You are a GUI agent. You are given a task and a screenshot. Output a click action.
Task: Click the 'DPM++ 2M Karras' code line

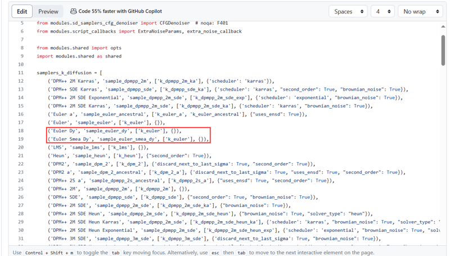pos(161,81)
